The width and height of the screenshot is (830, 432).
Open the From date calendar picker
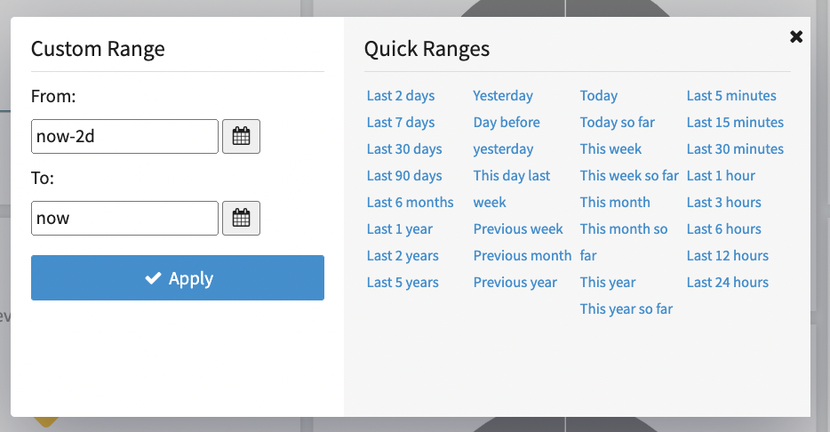[241, 137]
